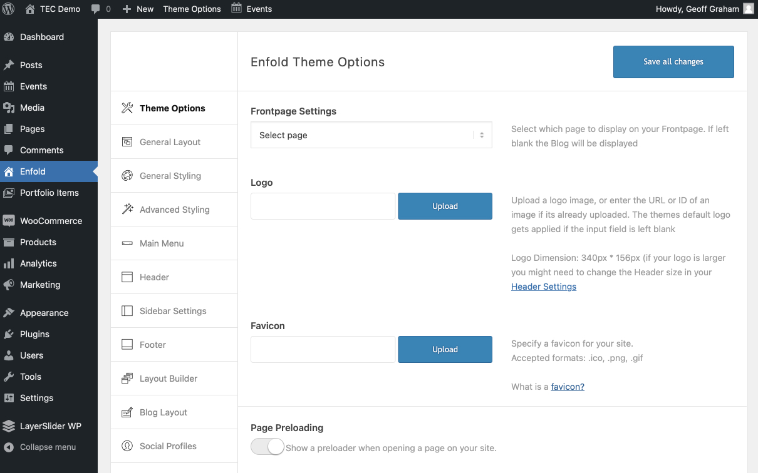Click the comments bubble icon in admin bar
Image resolution: width=758 pixels, height=473 pixels.
pyautogui.click(x=95, y=9)
